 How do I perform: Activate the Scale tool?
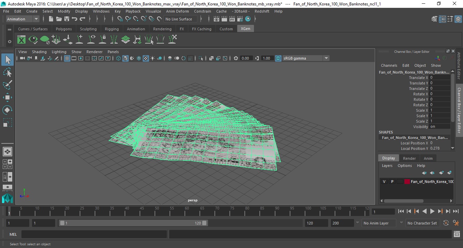pos(7,122)
